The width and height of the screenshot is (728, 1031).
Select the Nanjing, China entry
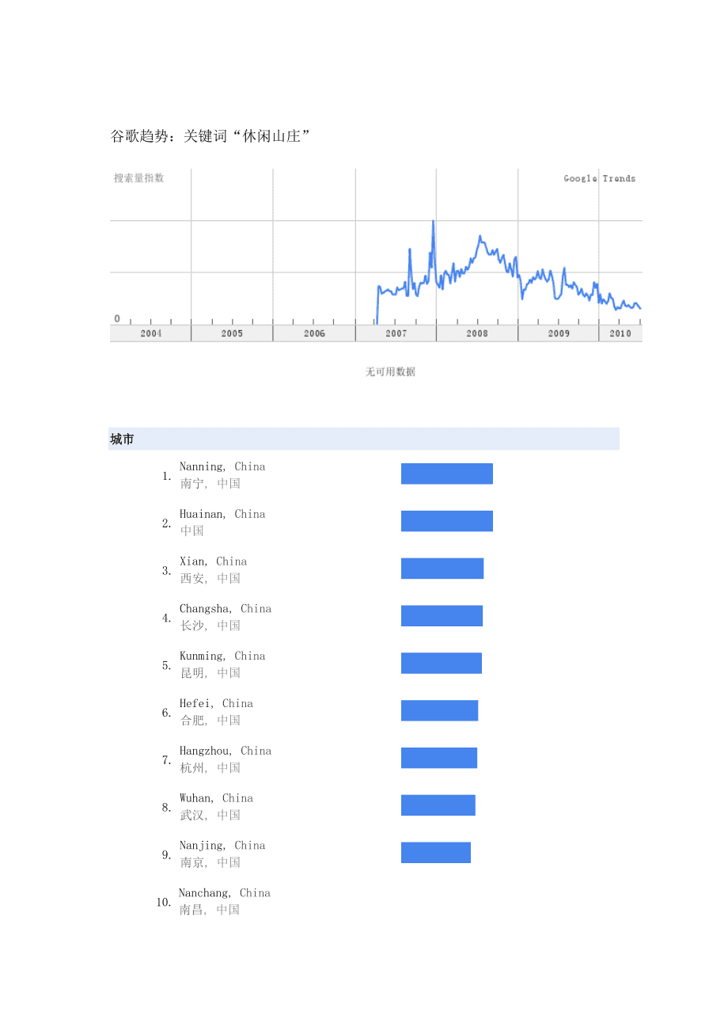pyautogui.click(x=222, y=846)
